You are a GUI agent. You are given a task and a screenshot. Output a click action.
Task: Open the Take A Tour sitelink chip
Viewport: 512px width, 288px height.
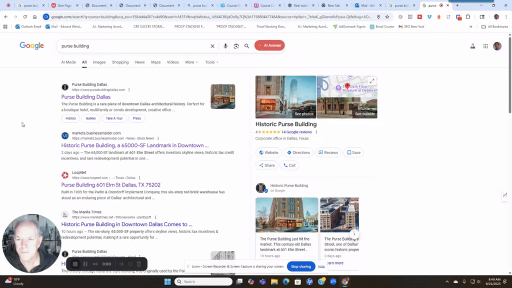[x=114, y=118]
